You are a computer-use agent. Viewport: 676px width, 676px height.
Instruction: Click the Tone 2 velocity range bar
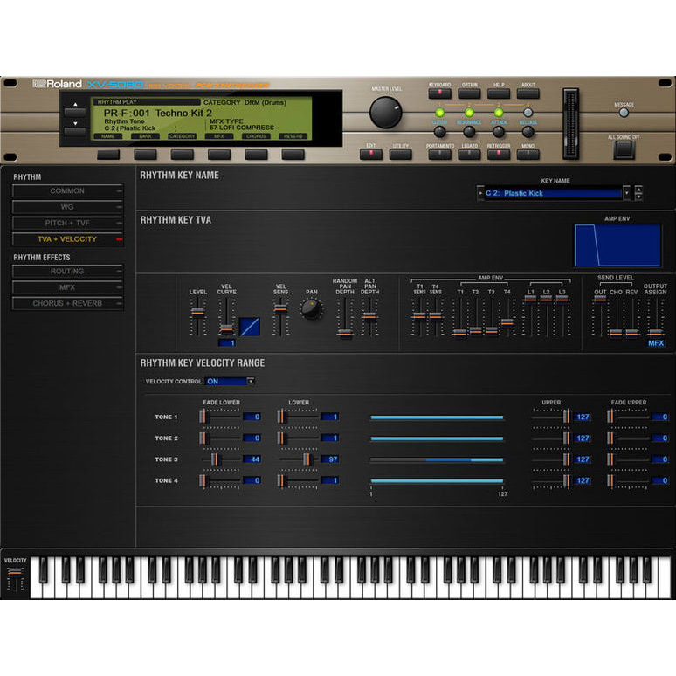click(x=437, y=438)
